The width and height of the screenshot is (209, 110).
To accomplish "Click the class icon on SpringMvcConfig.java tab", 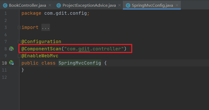I will tap(128, 5).
